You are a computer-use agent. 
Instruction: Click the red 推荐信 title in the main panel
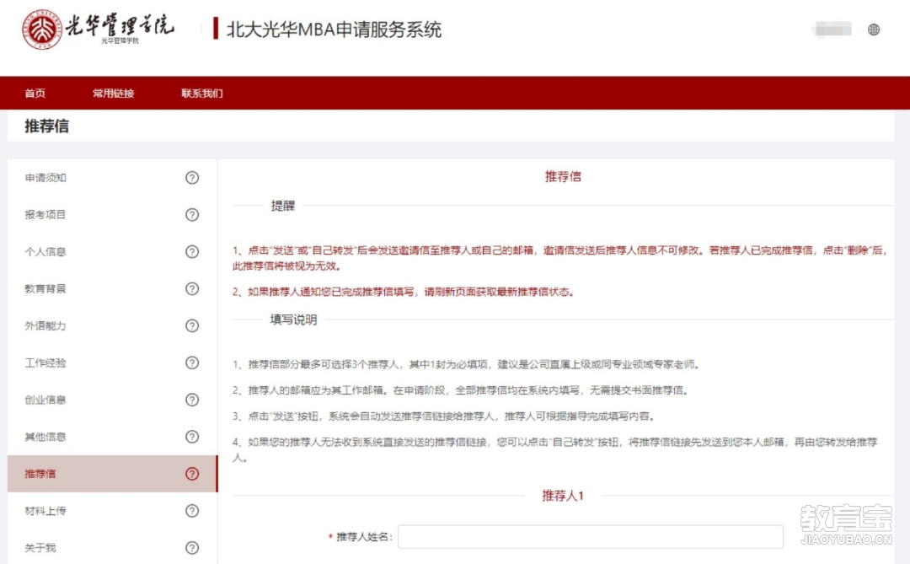click(x=563, y=176)
